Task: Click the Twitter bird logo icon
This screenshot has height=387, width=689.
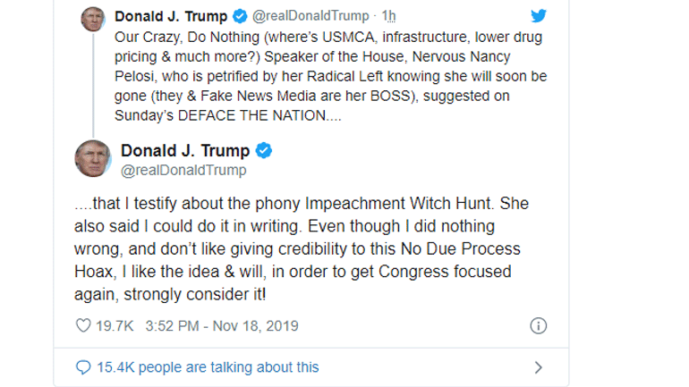Action: [x=538, y=16]
